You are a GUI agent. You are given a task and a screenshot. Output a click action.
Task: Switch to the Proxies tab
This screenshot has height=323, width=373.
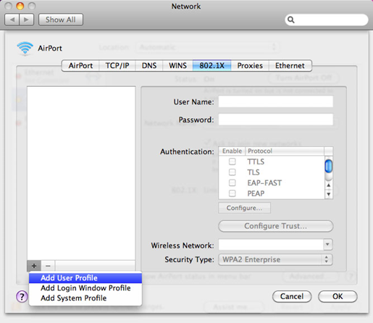tap(250, 66)
